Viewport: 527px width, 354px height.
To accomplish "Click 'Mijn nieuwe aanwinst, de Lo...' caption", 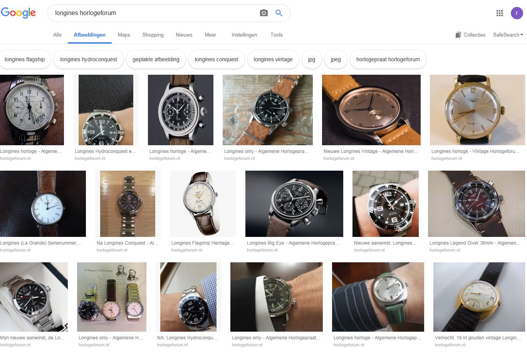I will pyautogui.click(x=32, y=338).
